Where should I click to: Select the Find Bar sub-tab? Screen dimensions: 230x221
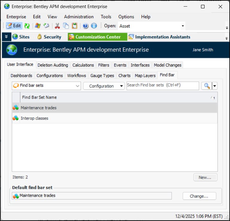tap(167, 75)
